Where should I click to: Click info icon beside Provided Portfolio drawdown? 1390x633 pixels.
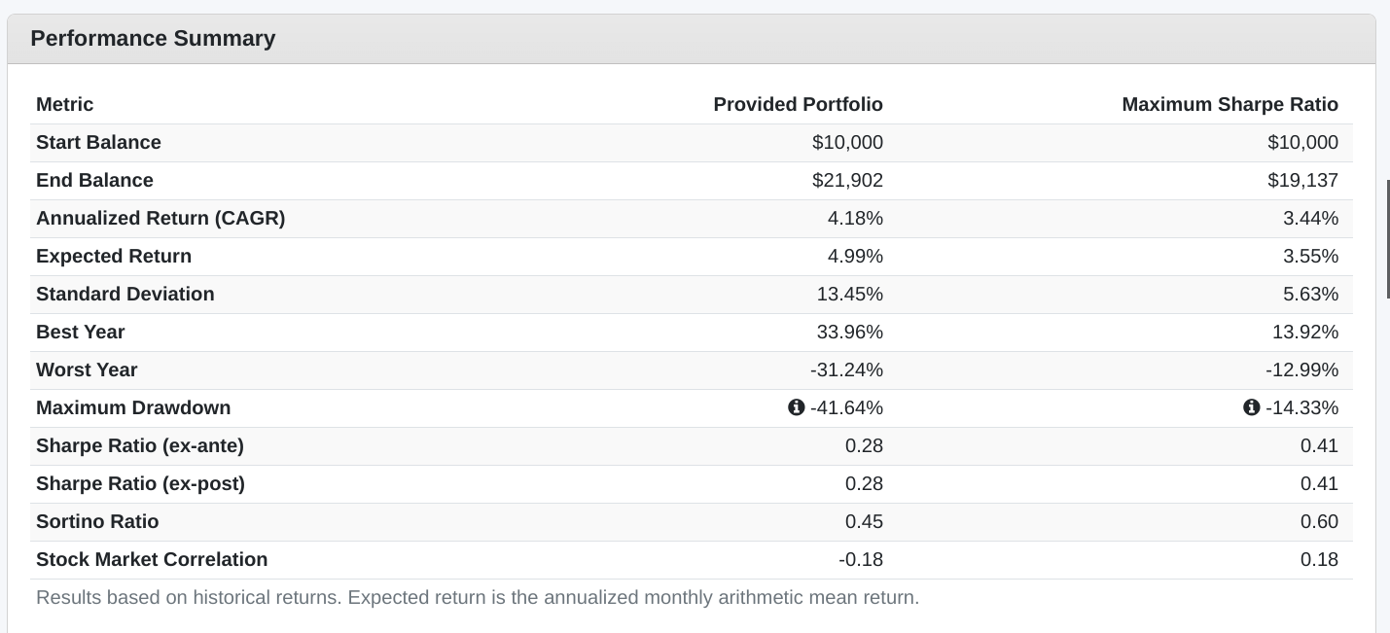(x=797, y=407)
